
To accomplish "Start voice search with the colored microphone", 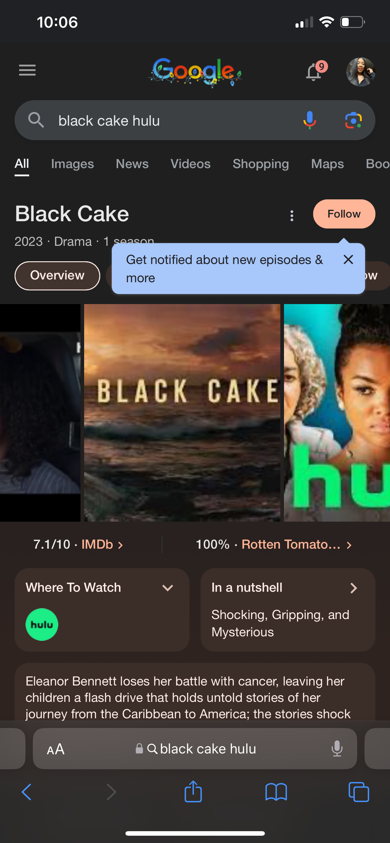I will coord(310,120).
